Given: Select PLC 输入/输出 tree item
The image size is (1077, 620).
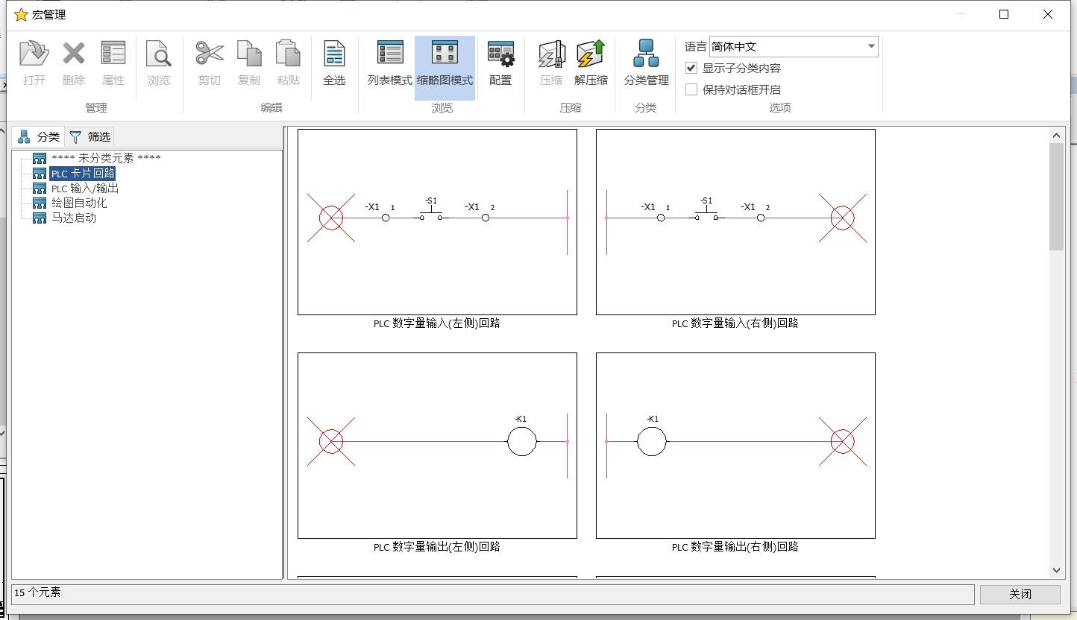Looking at the screenshot, I should point(84,189).
